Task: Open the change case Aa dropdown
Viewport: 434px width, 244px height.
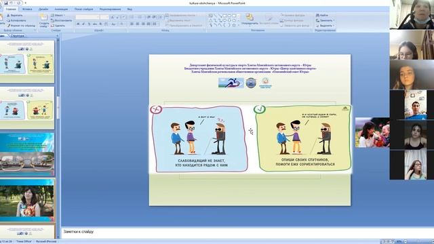Action: coord(113,24)
